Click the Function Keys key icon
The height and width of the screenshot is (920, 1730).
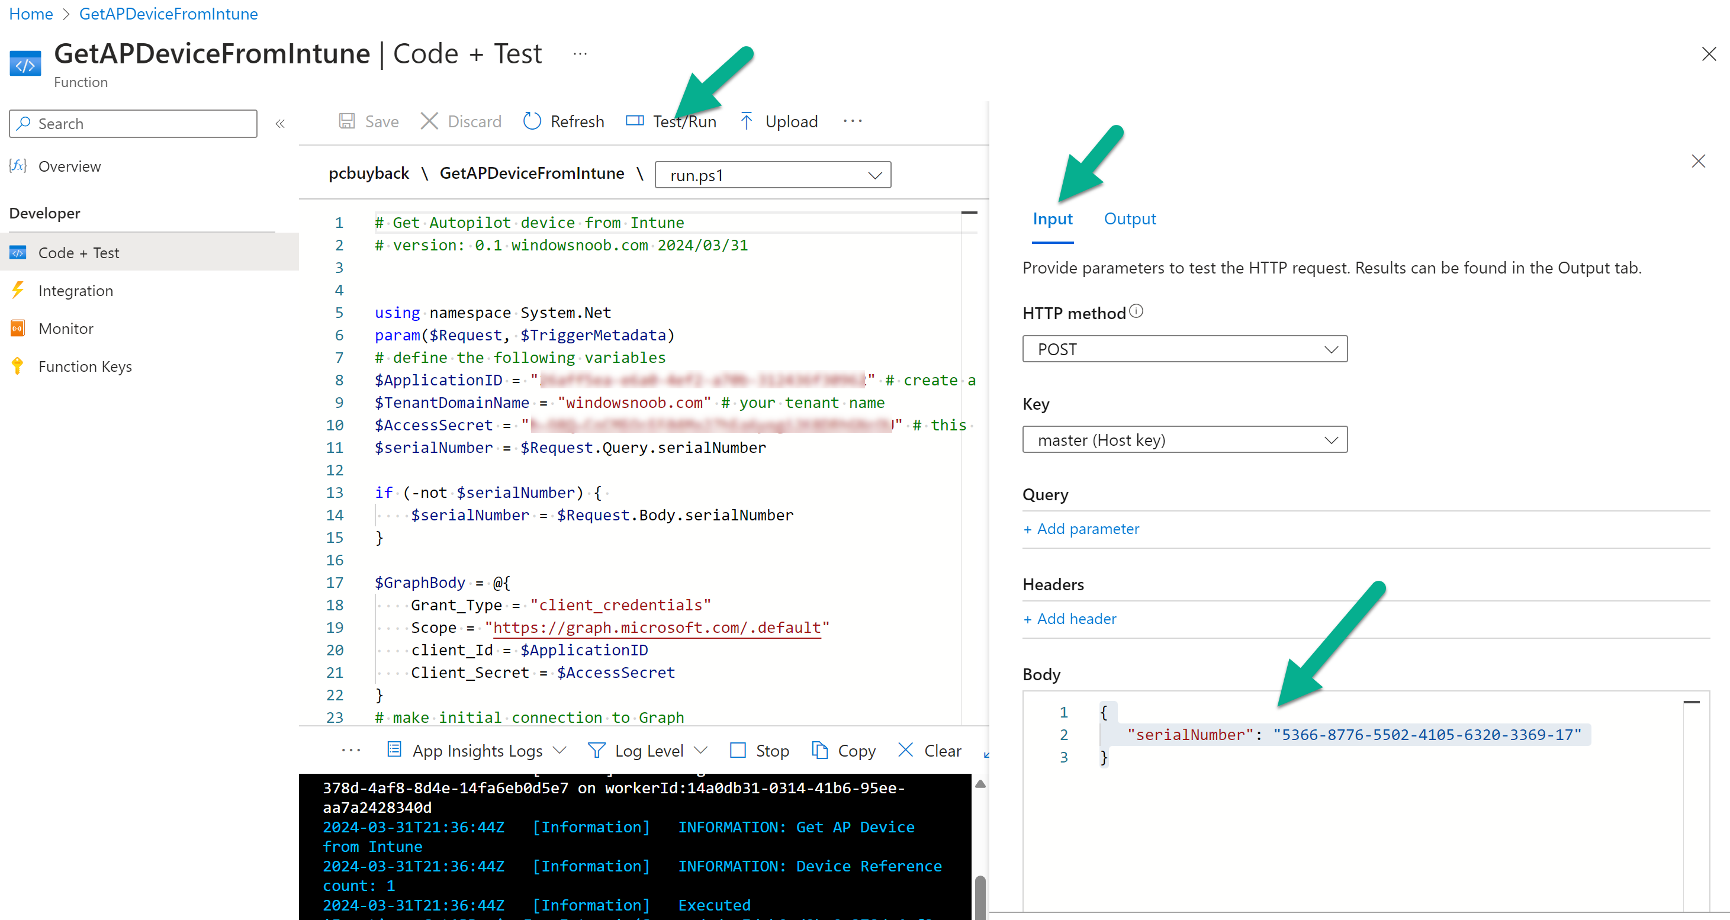17,366
